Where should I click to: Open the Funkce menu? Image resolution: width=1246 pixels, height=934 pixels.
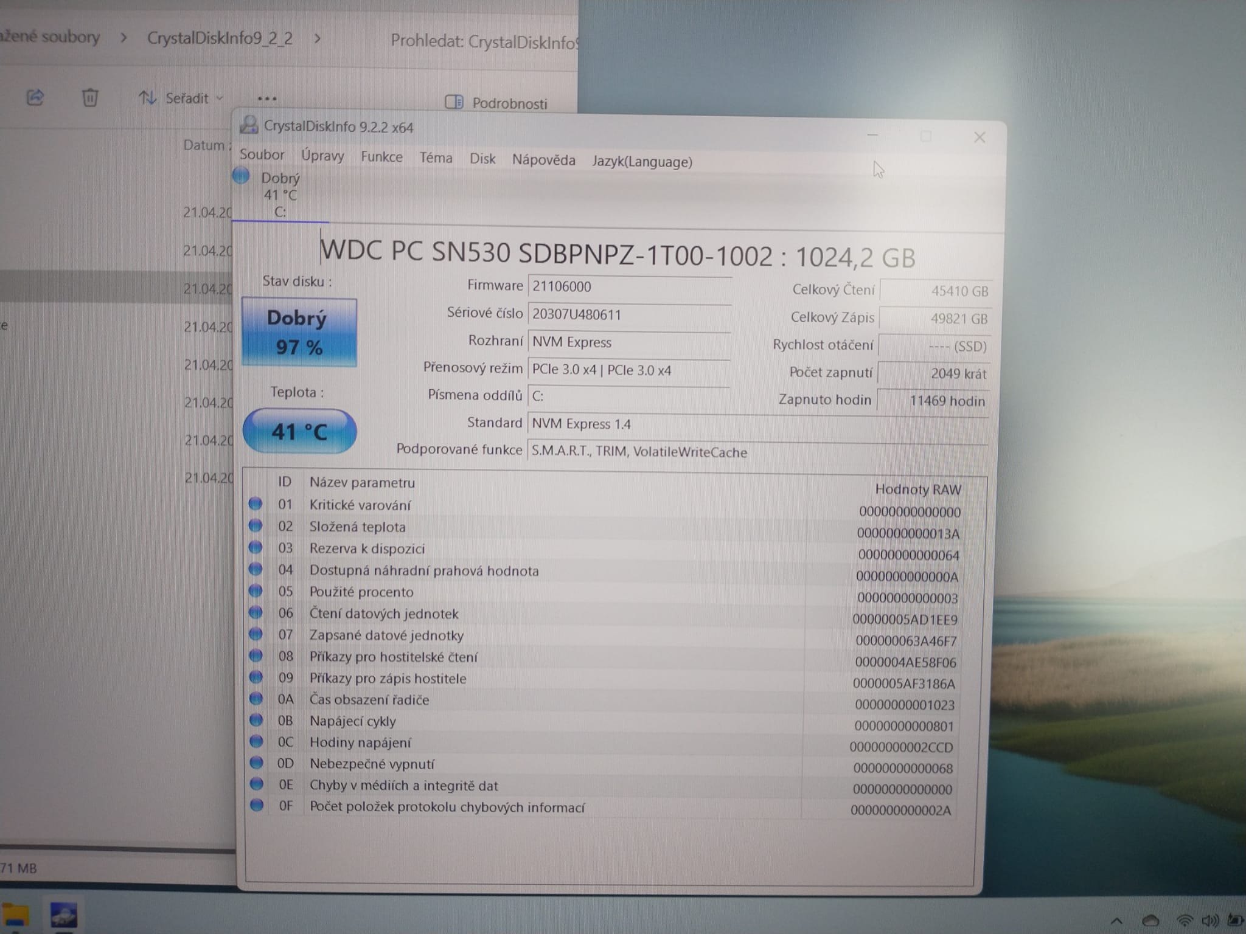coord(381,157)
